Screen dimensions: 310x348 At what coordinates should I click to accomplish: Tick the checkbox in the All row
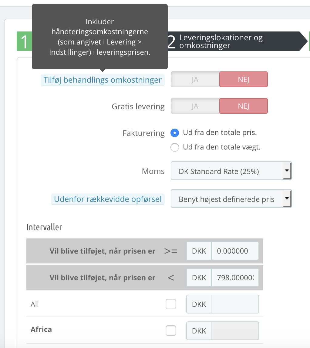coord(171,304)
